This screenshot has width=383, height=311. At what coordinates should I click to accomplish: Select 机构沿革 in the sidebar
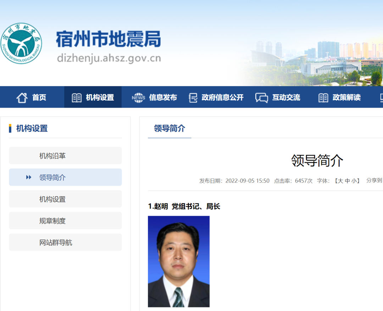pos(65,155)
